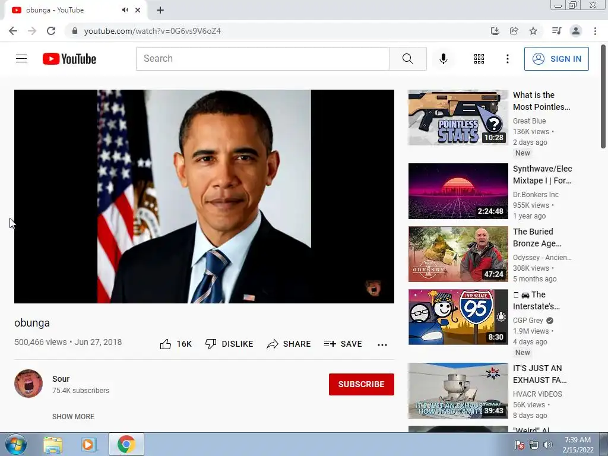Open Synthwave mixtape video thumbnail

click(458, 191)
